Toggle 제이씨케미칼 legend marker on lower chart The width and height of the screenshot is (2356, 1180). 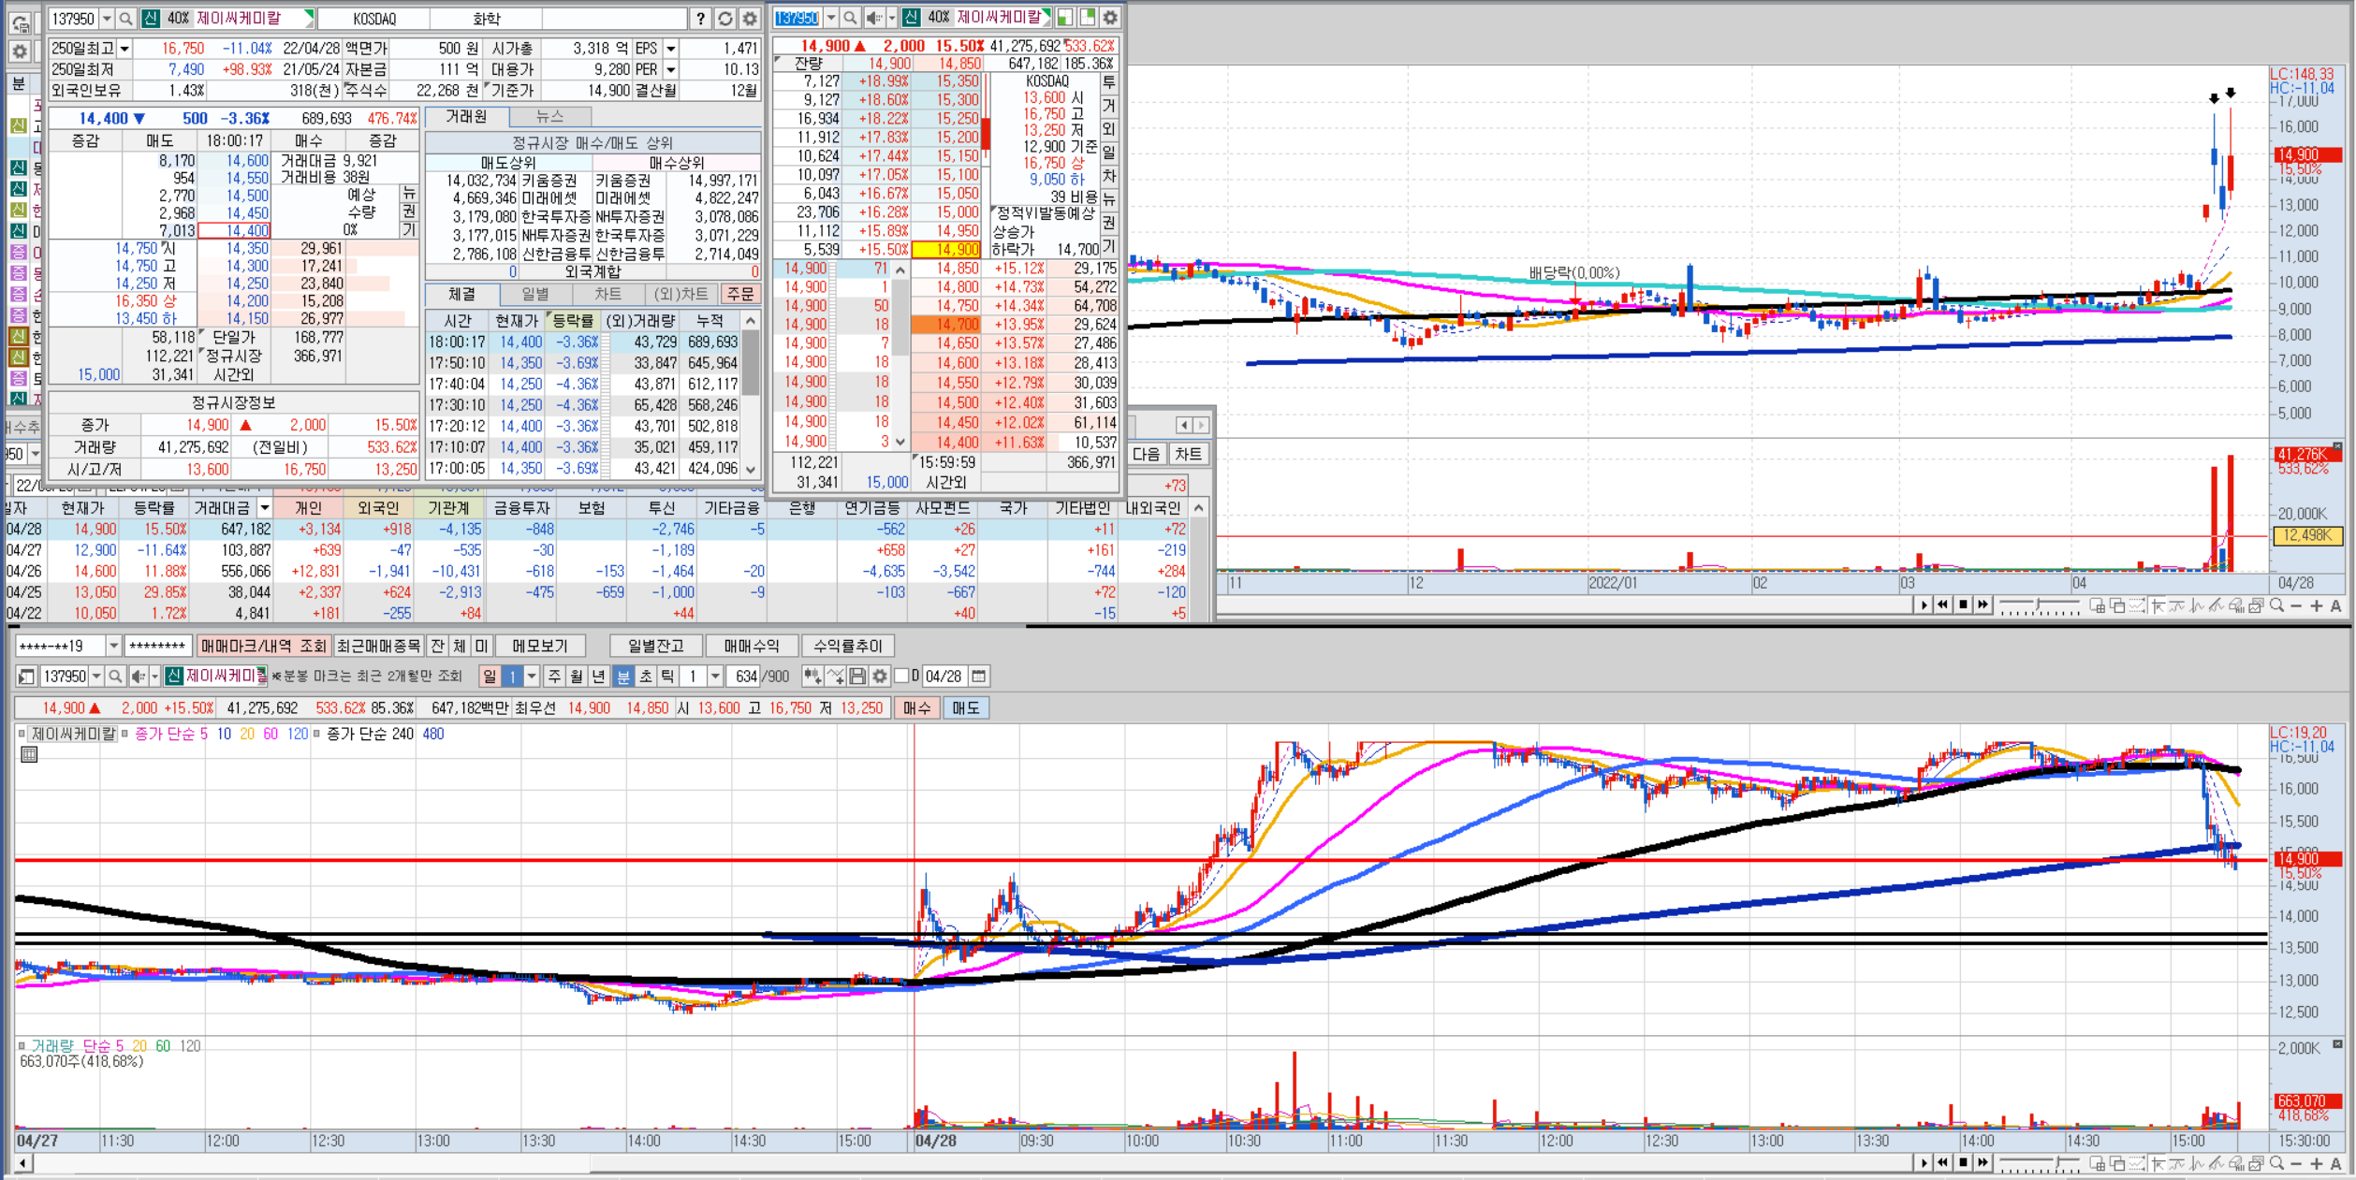[22, 734]
